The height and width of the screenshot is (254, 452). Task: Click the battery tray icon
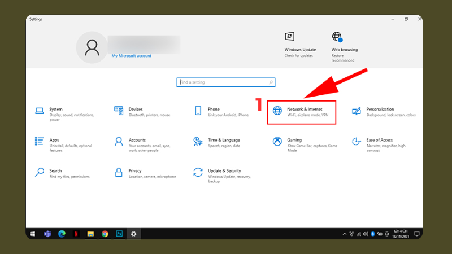click(380, 234)
